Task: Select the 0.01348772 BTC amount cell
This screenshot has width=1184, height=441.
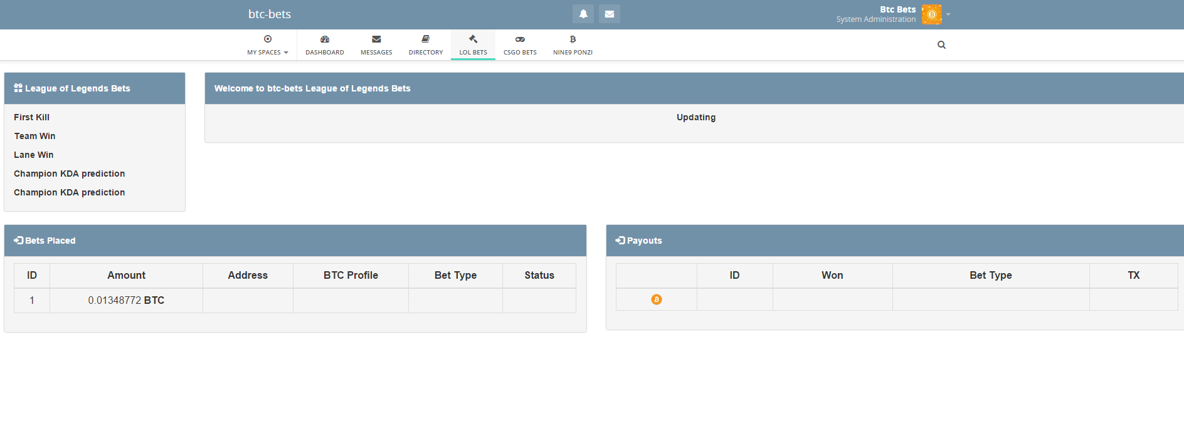Action: click(x=126, y=300)
